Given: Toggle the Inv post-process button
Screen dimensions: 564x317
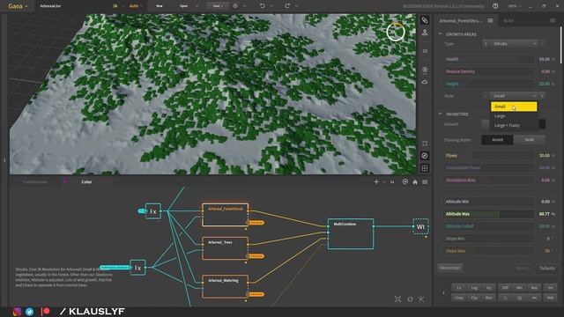Looking at the screenshot, I should (x=550, y=288).
